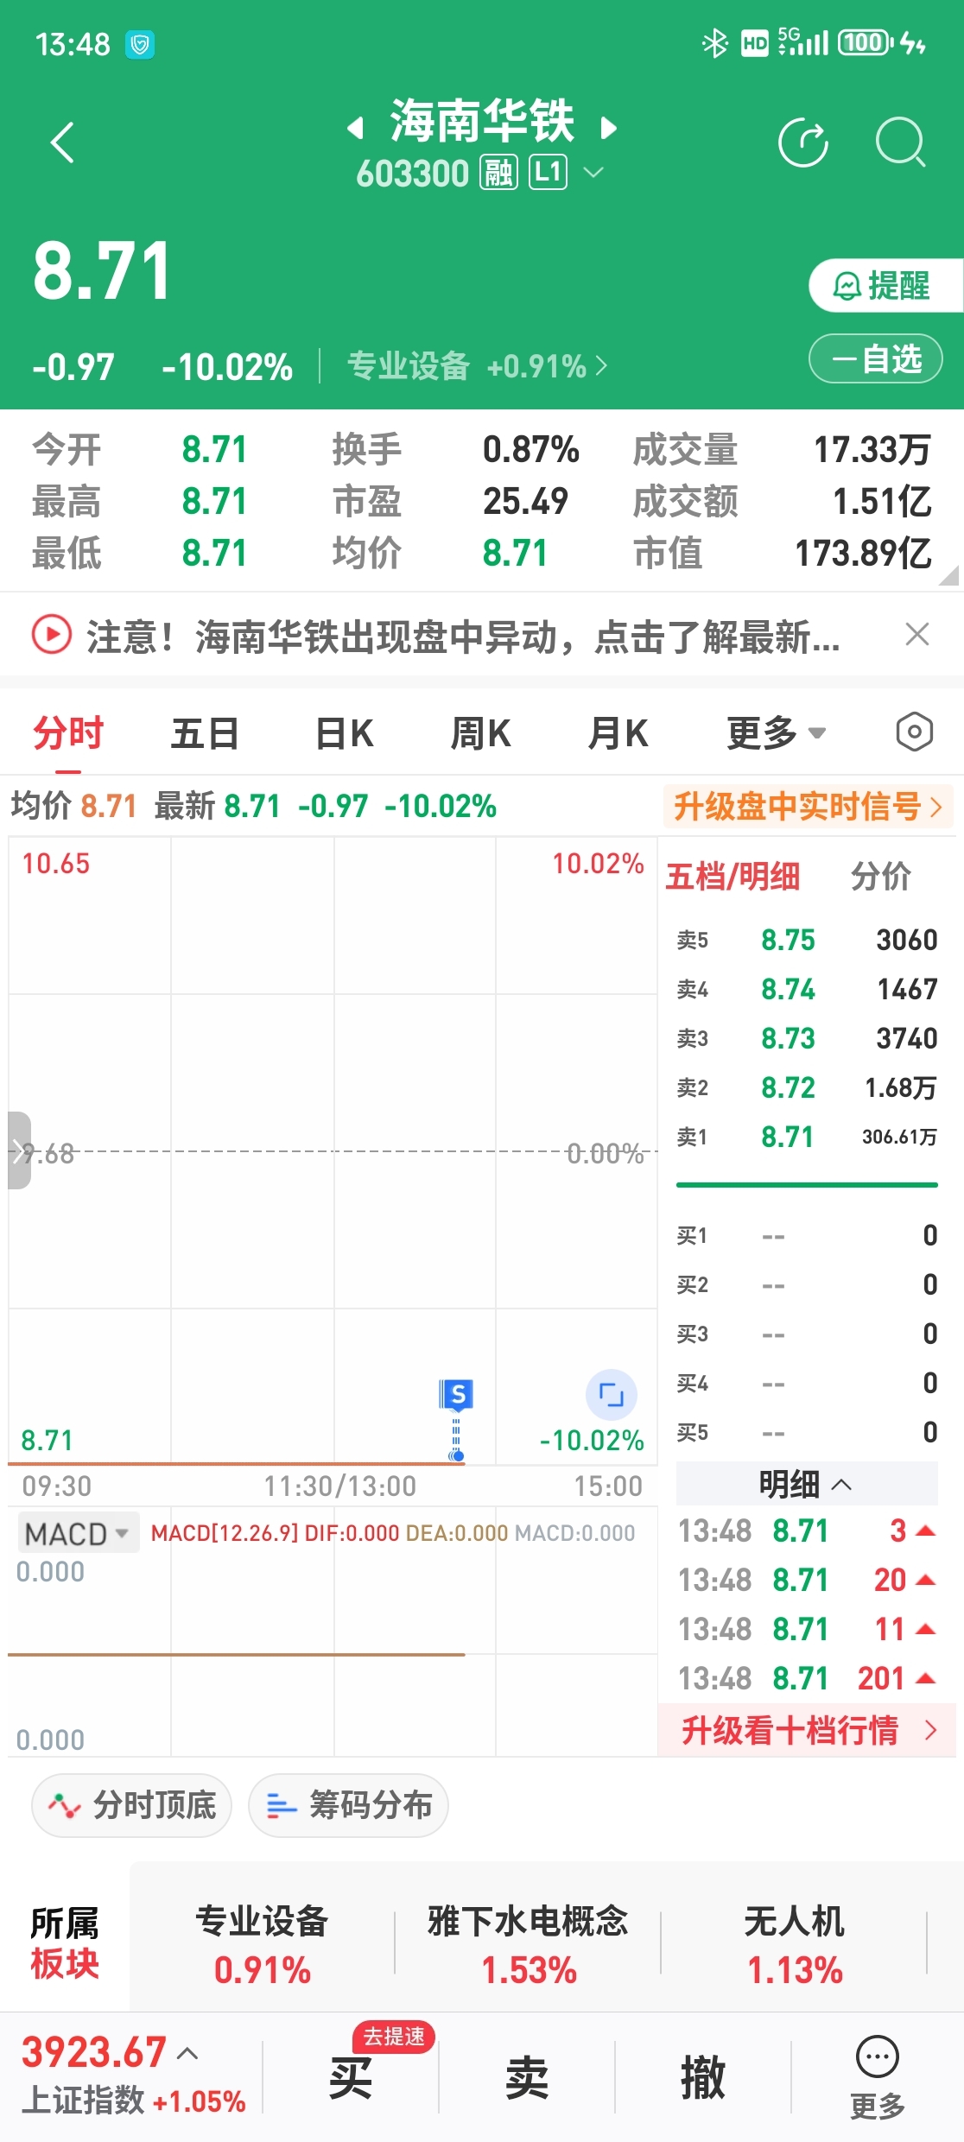Viewport: 964px width, 2142px height.
Task: Open 专业设备 sector link in header
Action: point(477,366)
